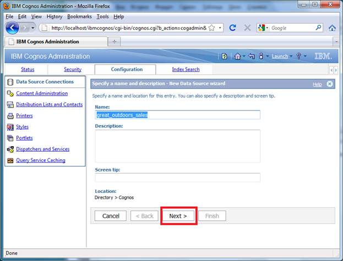Click the Portlets icon

[10, 138]
